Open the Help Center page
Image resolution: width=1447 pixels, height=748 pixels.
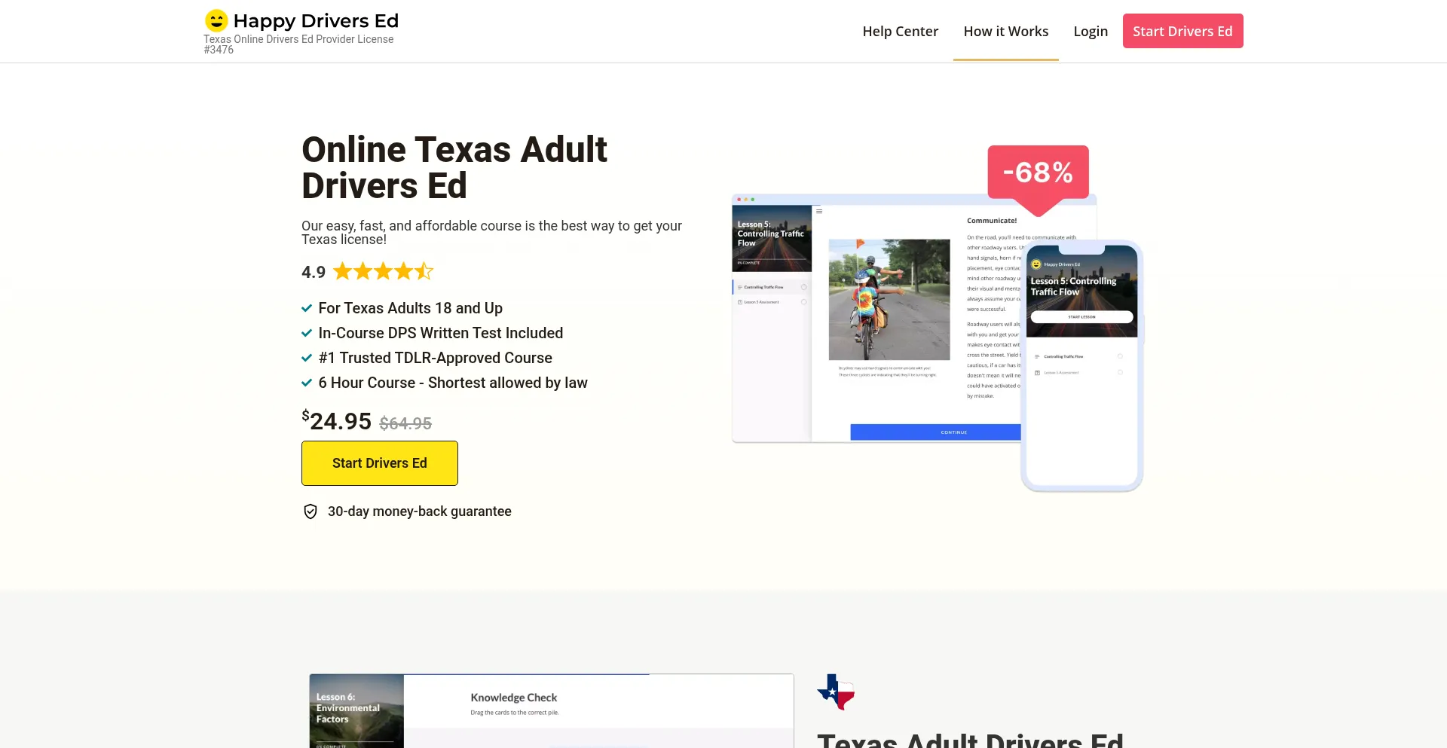click(x=900, y=31)
